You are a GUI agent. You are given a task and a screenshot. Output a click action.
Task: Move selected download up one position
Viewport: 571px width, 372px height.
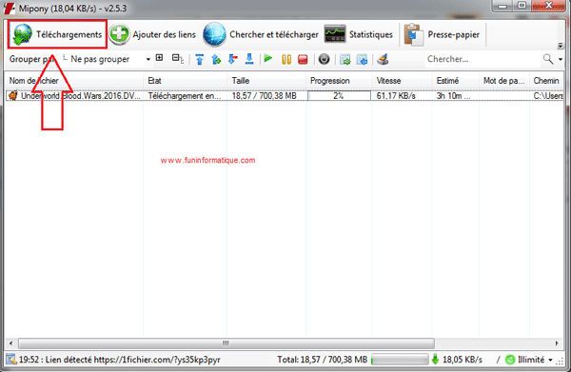(x=216, y=59)
